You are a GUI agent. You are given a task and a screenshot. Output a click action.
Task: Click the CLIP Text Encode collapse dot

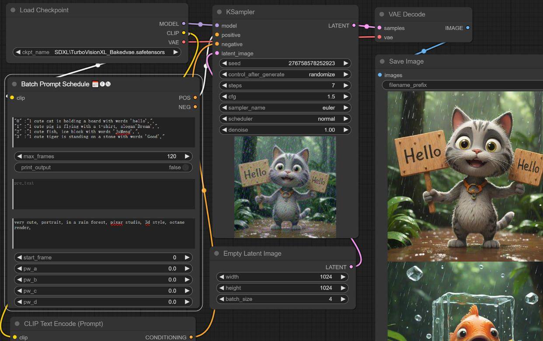coord(17,324)
